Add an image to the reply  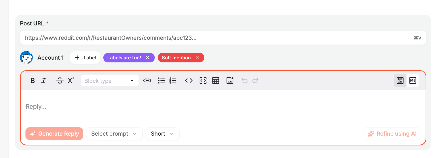click(x=230, y=81)
